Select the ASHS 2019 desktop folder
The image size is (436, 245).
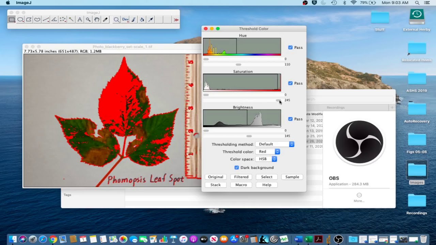(417, 82)
